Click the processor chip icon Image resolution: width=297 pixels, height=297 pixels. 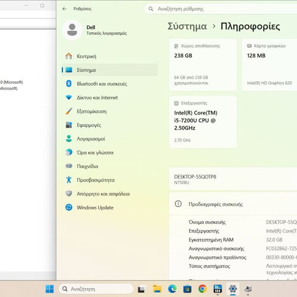pos(176,103)
